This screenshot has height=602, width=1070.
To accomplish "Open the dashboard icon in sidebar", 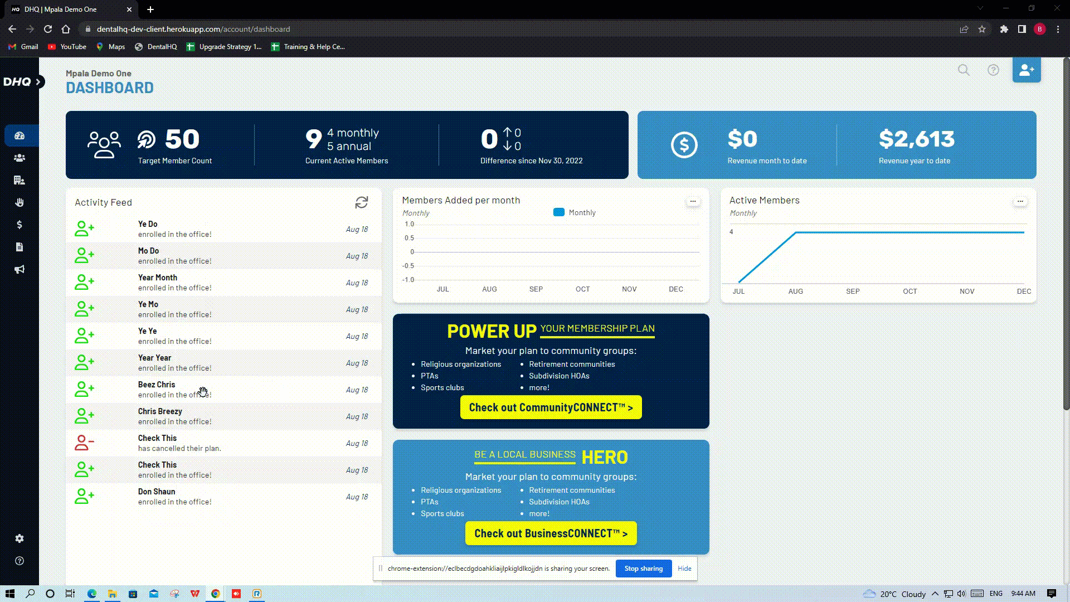I will tap(20, 135).
